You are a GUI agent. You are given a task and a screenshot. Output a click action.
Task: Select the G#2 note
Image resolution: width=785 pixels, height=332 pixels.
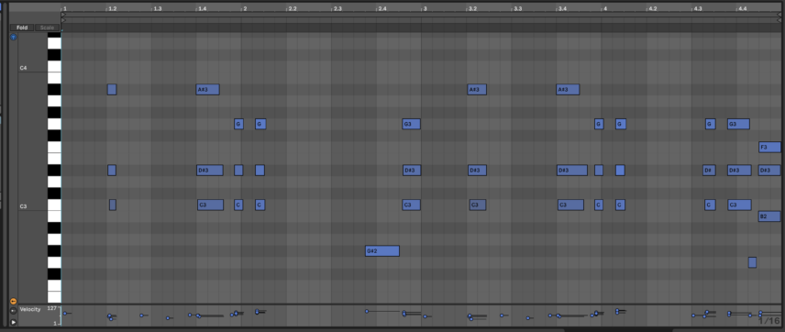(382, 251)
